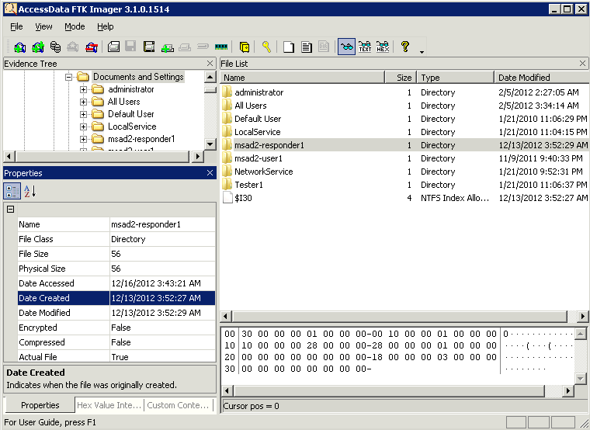
Task: Click the Remove All Evidence Items icon
Action: [92, 47]
